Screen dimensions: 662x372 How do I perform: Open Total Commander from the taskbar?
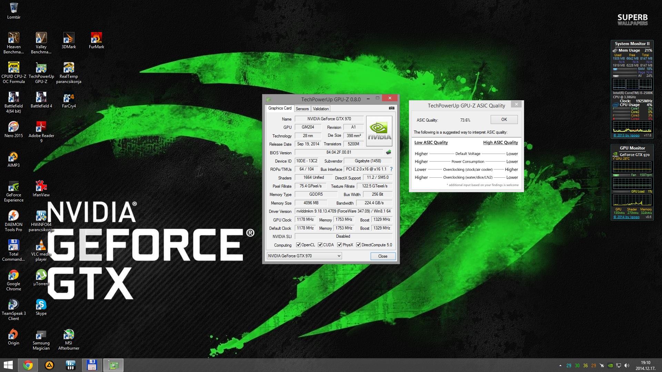92,365
